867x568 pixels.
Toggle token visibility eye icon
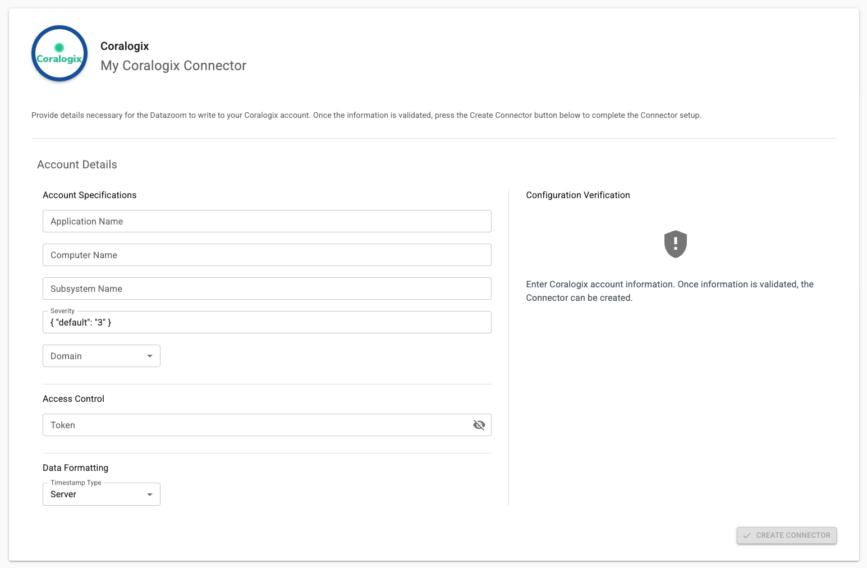coord(479,425)
